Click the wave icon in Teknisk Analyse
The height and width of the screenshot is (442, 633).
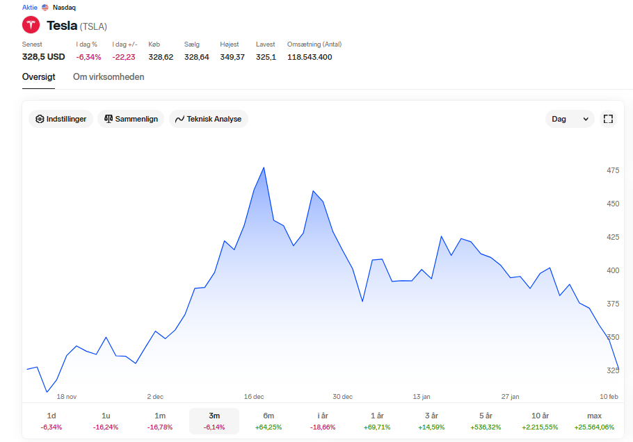[179, 119]
